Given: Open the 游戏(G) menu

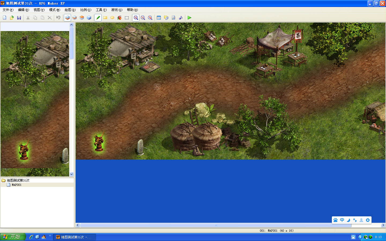Looking at the screenshot, I should click(117, 10).
